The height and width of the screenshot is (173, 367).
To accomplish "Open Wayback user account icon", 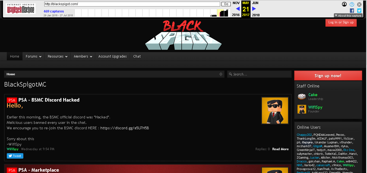I will [x=344, y=4].
